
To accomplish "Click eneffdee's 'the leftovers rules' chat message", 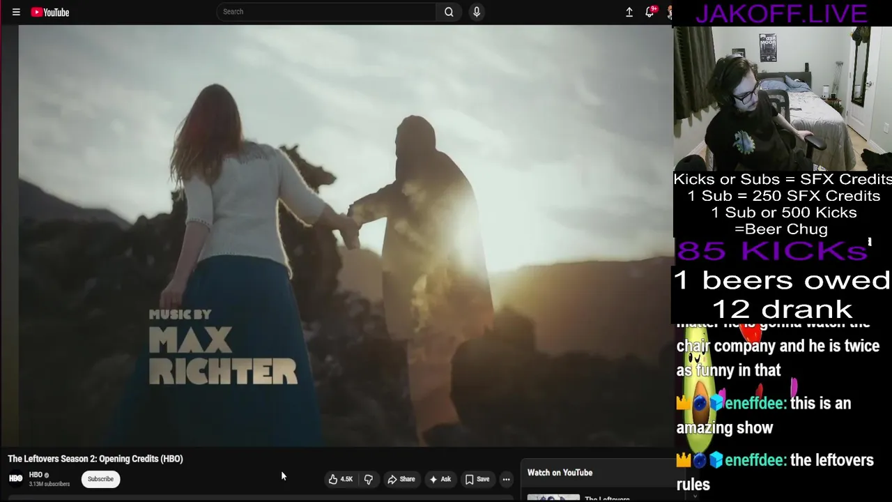I will click(775, 472).
